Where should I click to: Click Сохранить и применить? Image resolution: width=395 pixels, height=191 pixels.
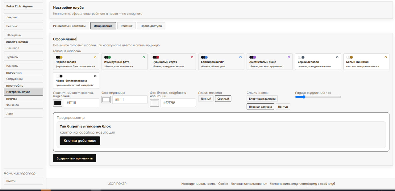[75, 158]
